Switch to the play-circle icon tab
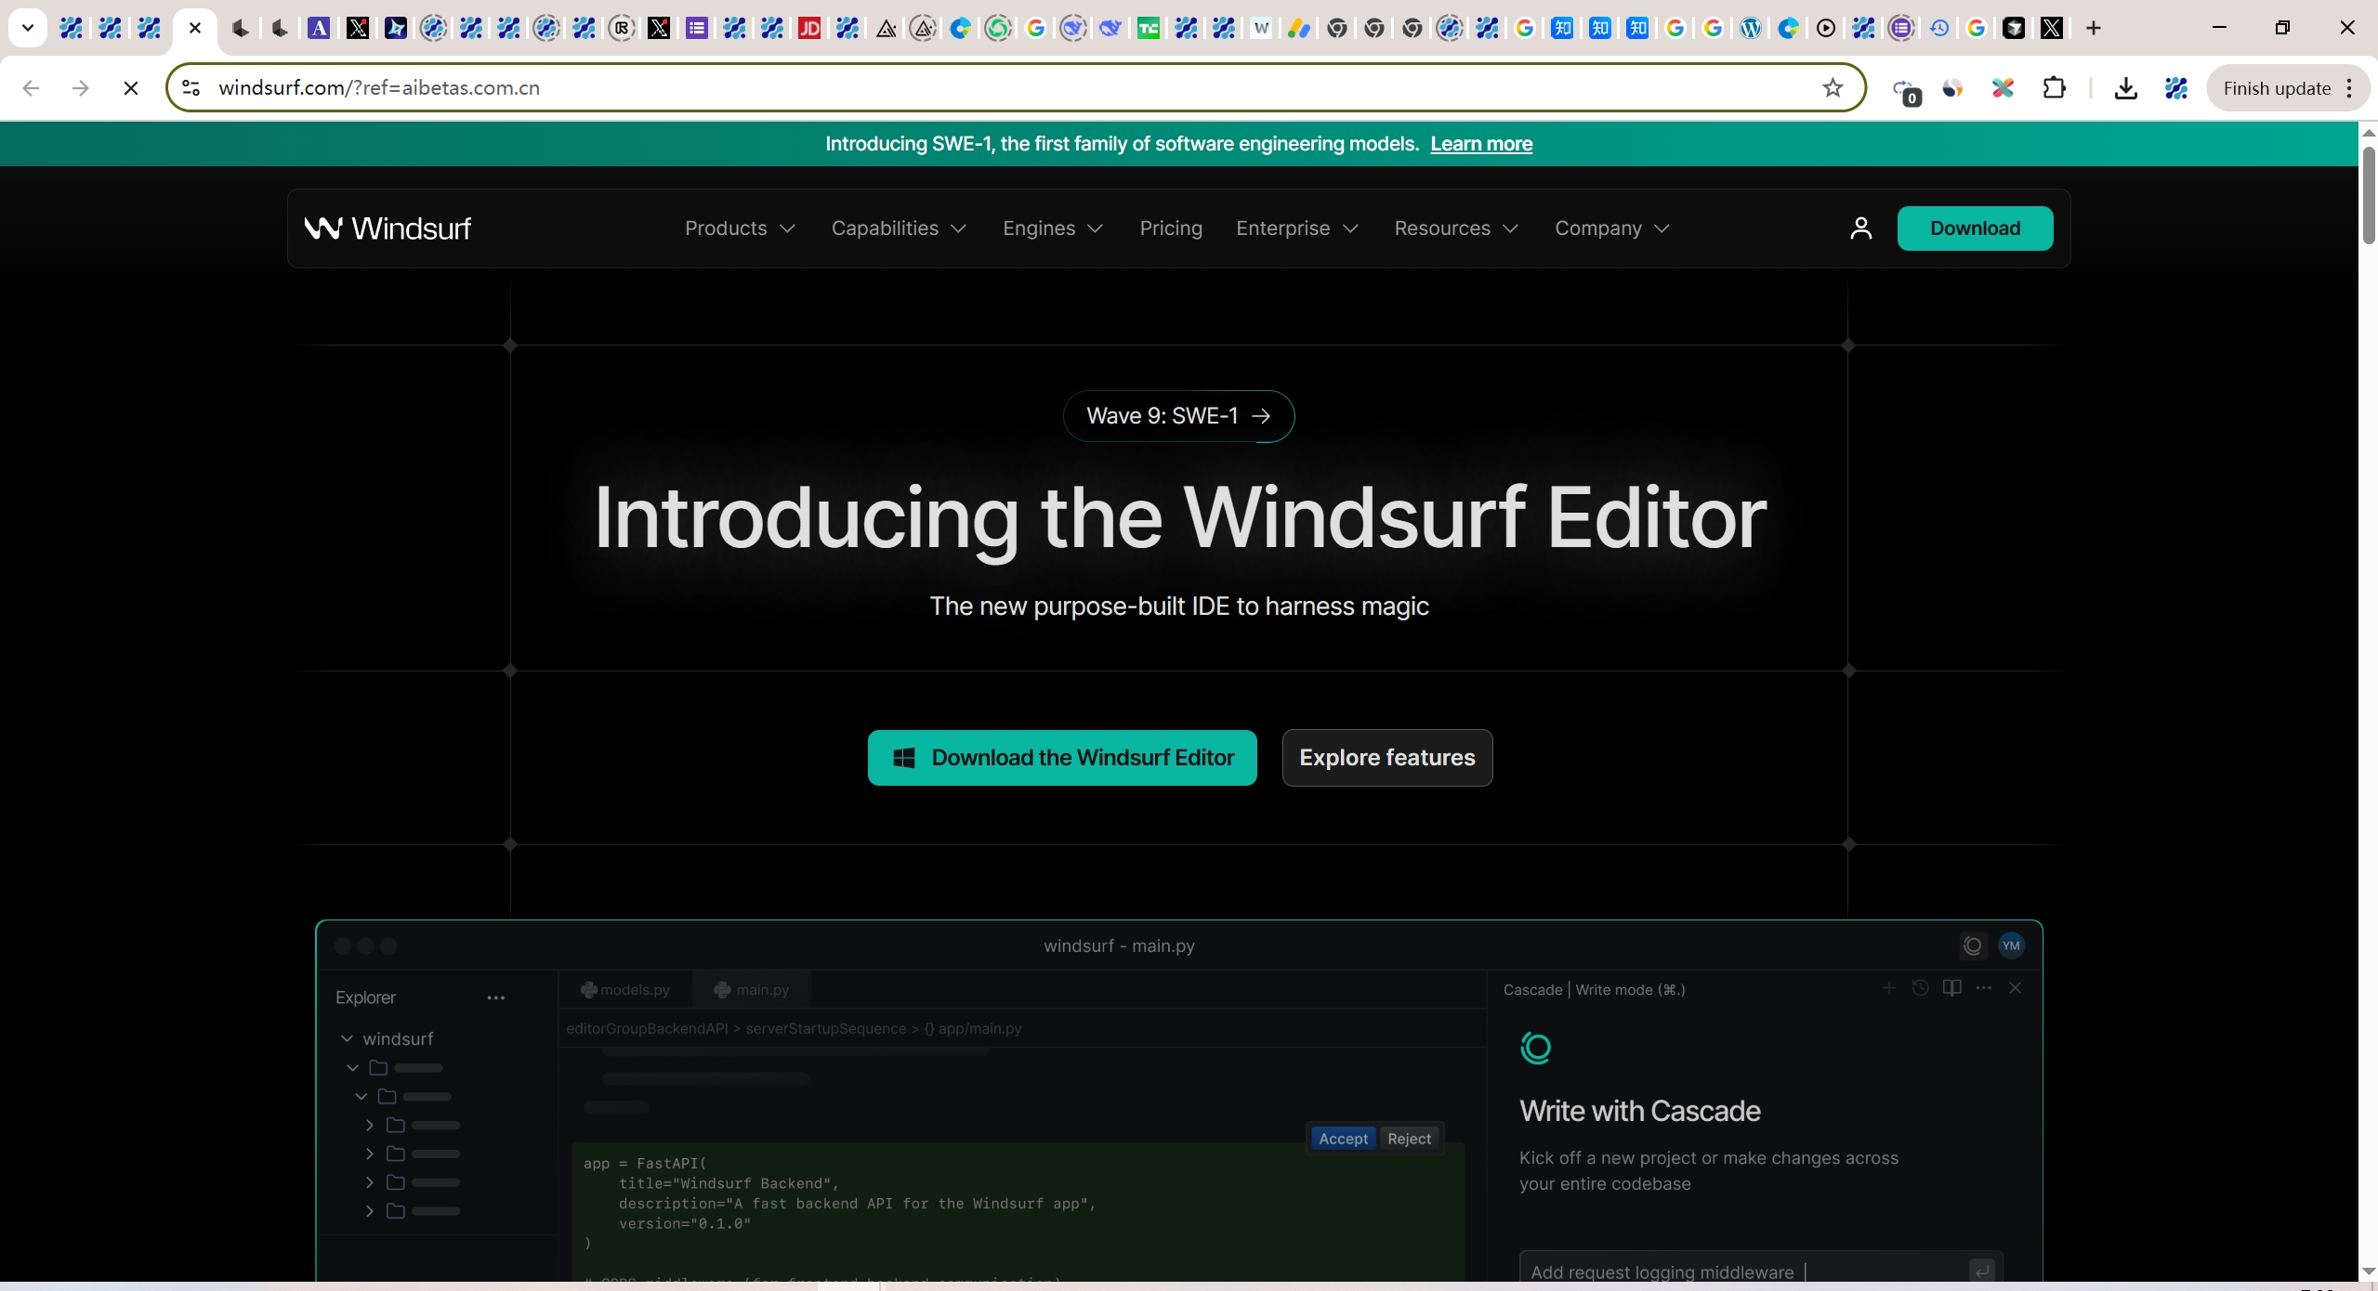Viewport: 2378px width, 1291px height. (1826, 29)
